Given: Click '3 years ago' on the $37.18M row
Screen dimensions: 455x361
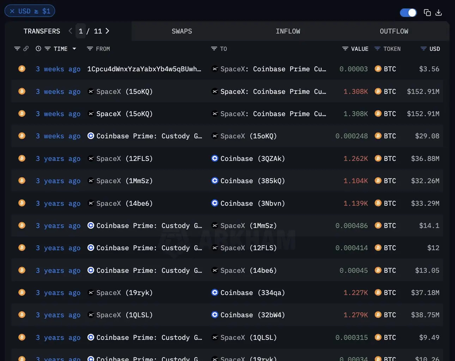Looking at the screenshot, I should pyautogui.click(x=58, y=293).
